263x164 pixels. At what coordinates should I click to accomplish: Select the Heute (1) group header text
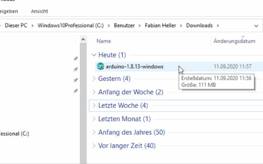point(112,55)
